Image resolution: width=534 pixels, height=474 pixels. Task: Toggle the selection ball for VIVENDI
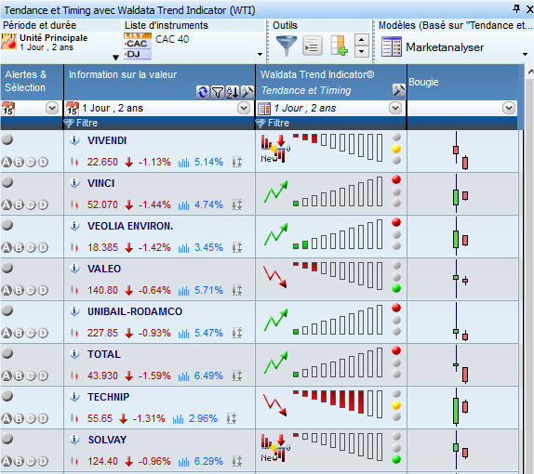click(x=7, y=139)
